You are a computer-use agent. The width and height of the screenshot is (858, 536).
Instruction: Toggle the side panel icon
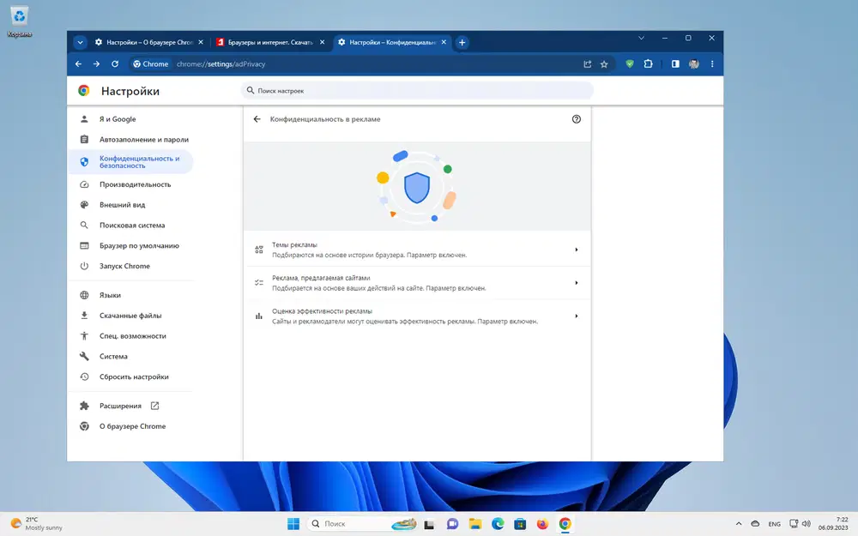tap(675, 64)
